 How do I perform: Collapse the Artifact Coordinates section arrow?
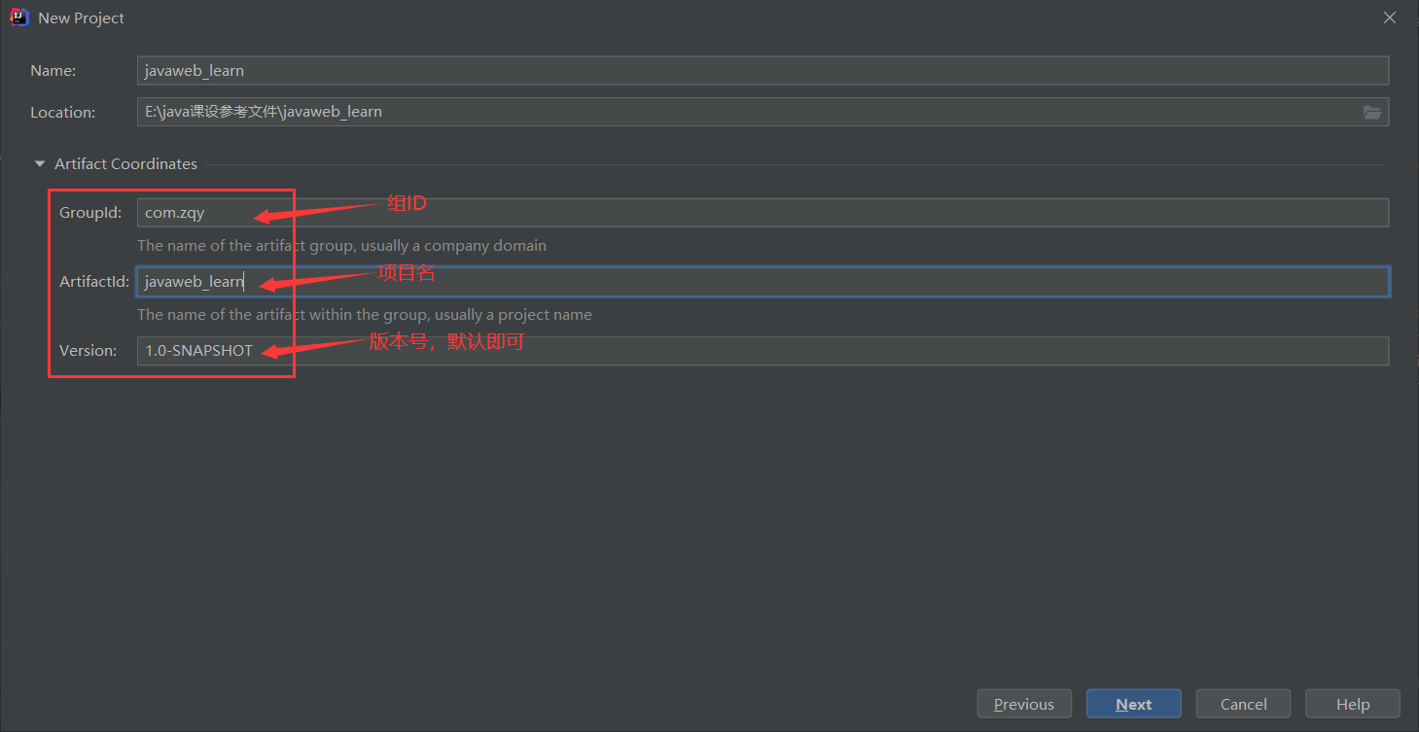(x=40, y=164)
